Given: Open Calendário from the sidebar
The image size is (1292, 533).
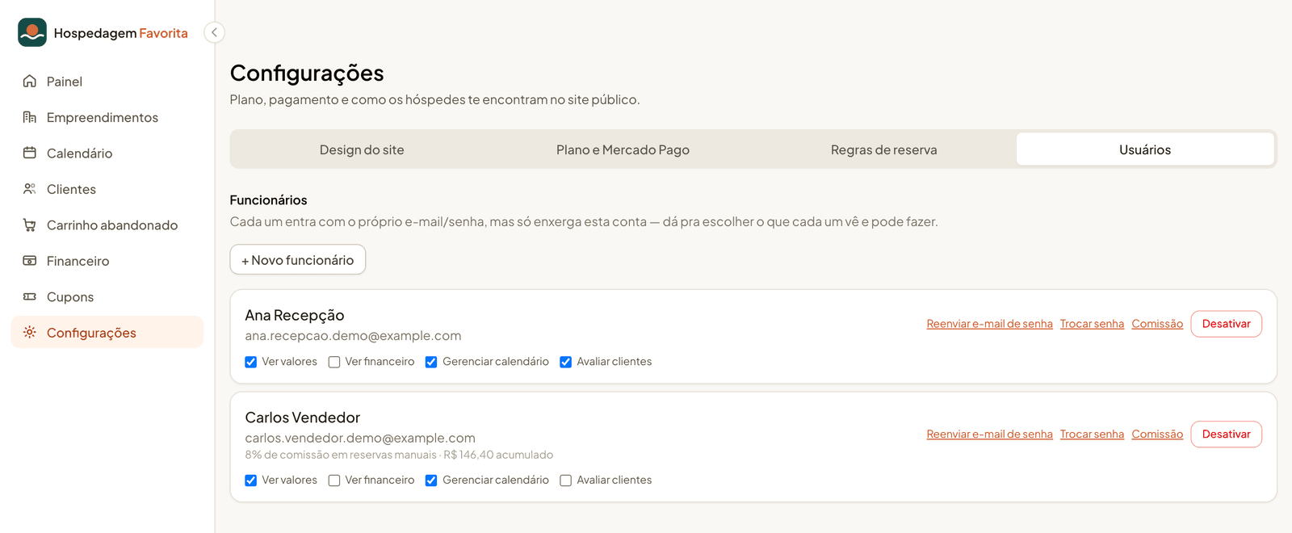Looking at the screenshot, I should click(107, 153).
